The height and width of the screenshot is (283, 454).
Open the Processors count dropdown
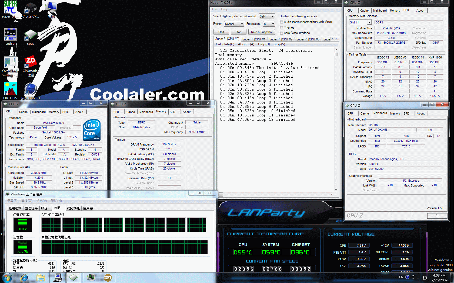tap(269, 24)
